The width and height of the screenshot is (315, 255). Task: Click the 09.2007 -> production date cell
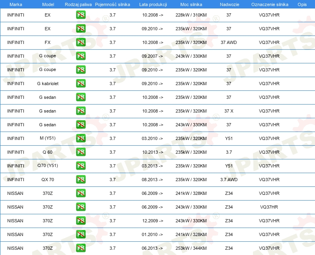152,56
